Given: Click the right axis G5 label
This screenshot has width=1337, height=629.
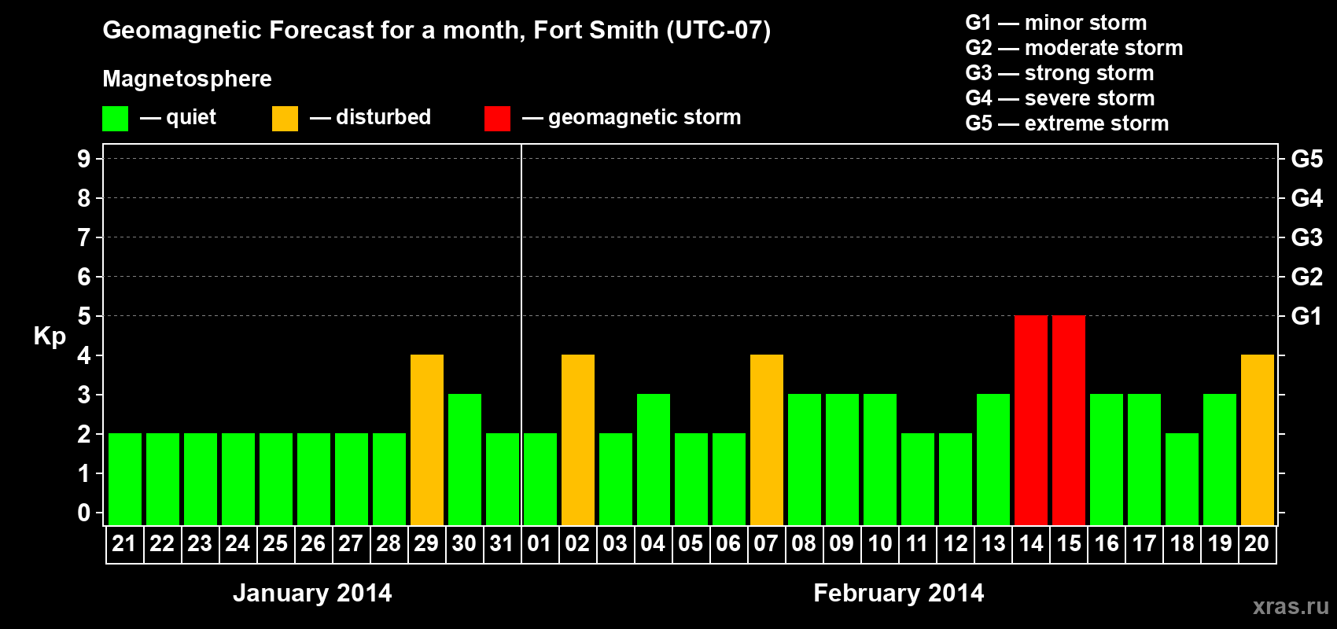Looking at the screenshot, I should [x=1306, y=159].
